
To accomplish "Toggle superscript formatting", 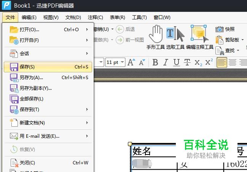I will tap(209, 62).
